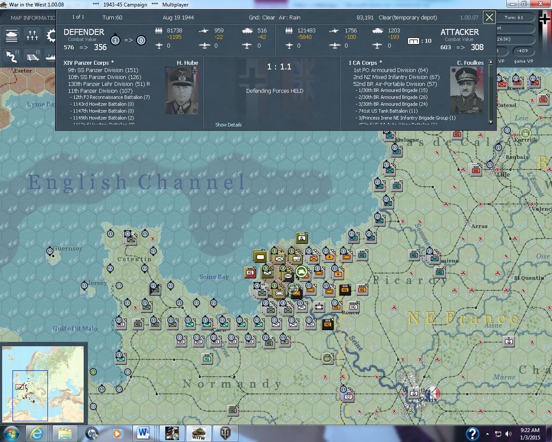The height and width of the screenshot is (442, 552).
Task: Open World of Tanks from the taskbar
Action: (x=225, y=433)
